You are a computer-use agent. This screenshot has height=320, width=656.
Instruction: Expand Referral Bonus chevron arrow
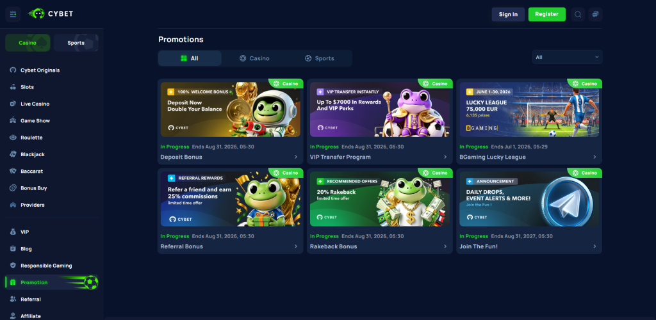click(296, 246)
